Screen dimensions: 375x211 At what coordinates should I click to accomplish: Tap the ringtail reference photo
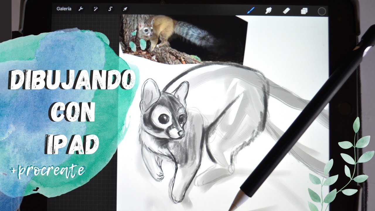pos(183,39)
